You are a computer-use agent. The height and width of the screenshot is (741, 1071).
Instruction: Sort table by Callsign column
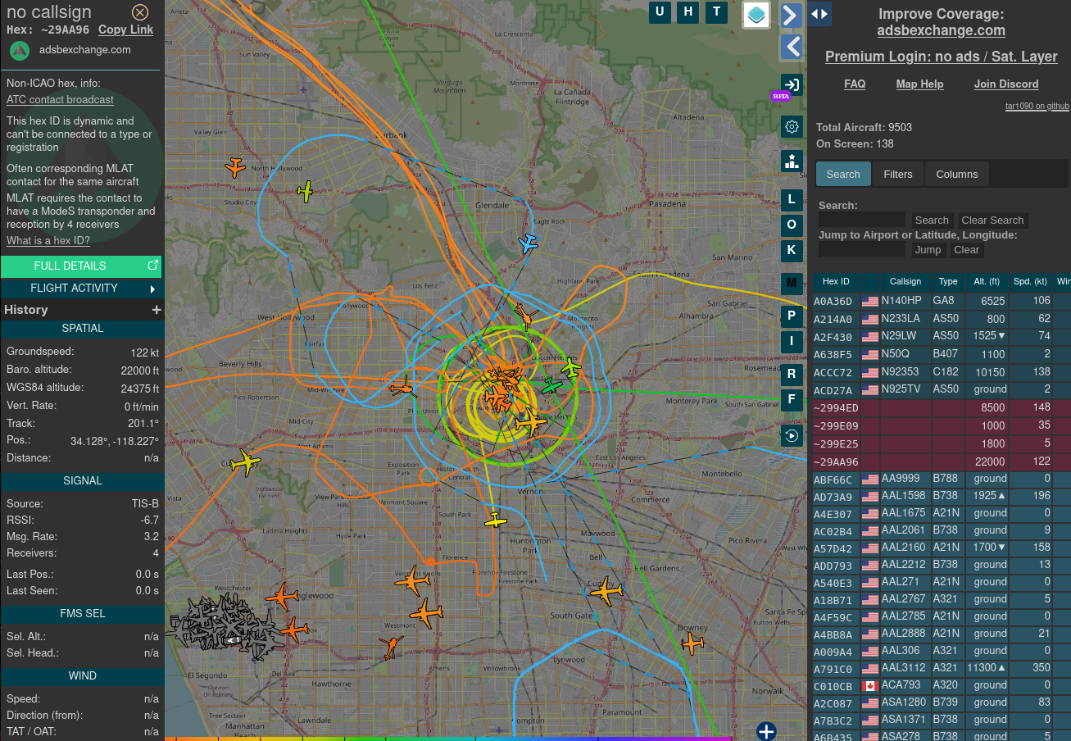[905, 281]
